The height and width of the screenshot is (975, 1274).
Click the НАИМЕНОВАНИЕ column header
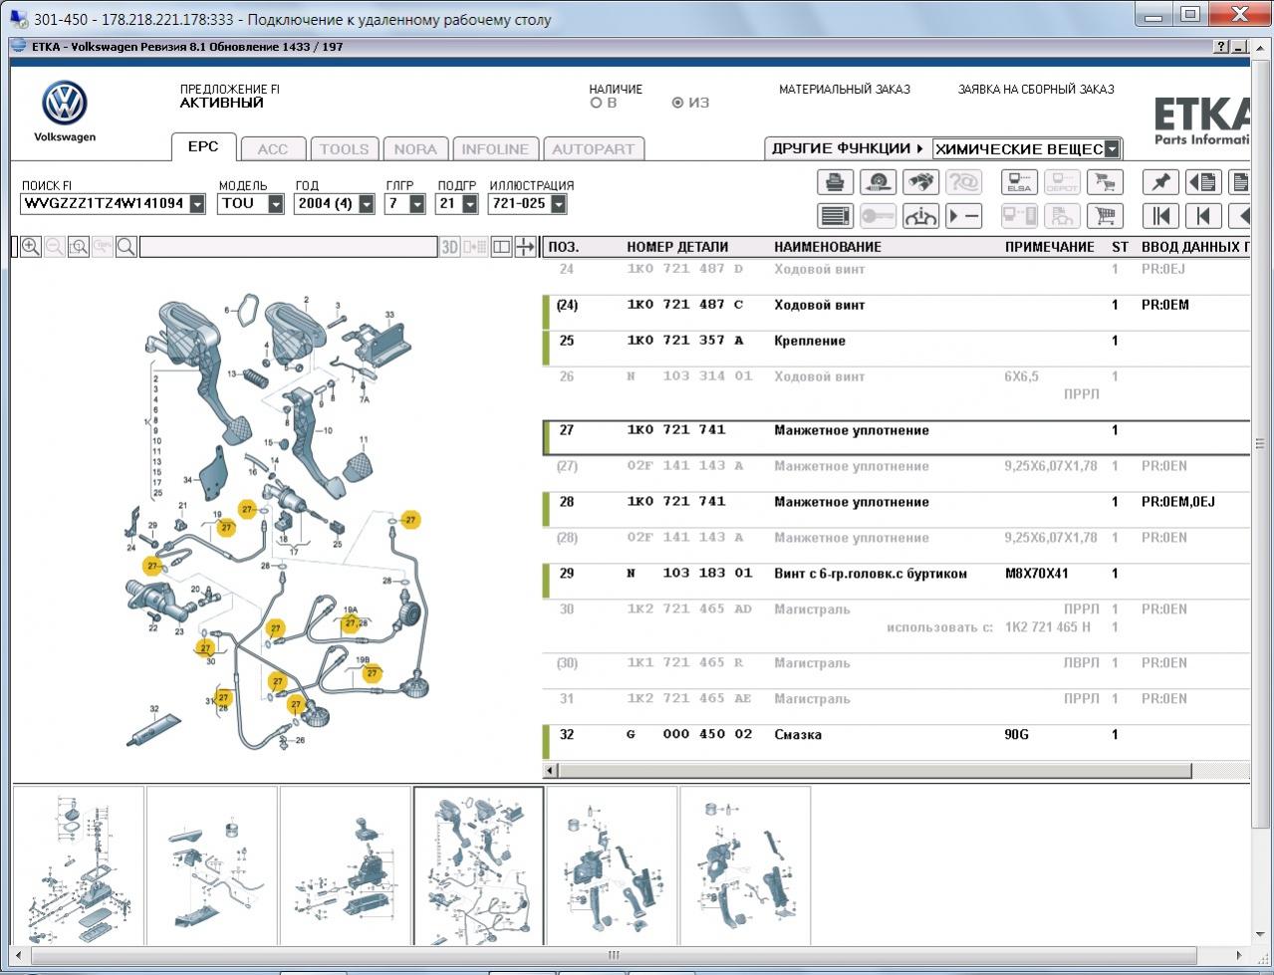(x=828, y=247)
